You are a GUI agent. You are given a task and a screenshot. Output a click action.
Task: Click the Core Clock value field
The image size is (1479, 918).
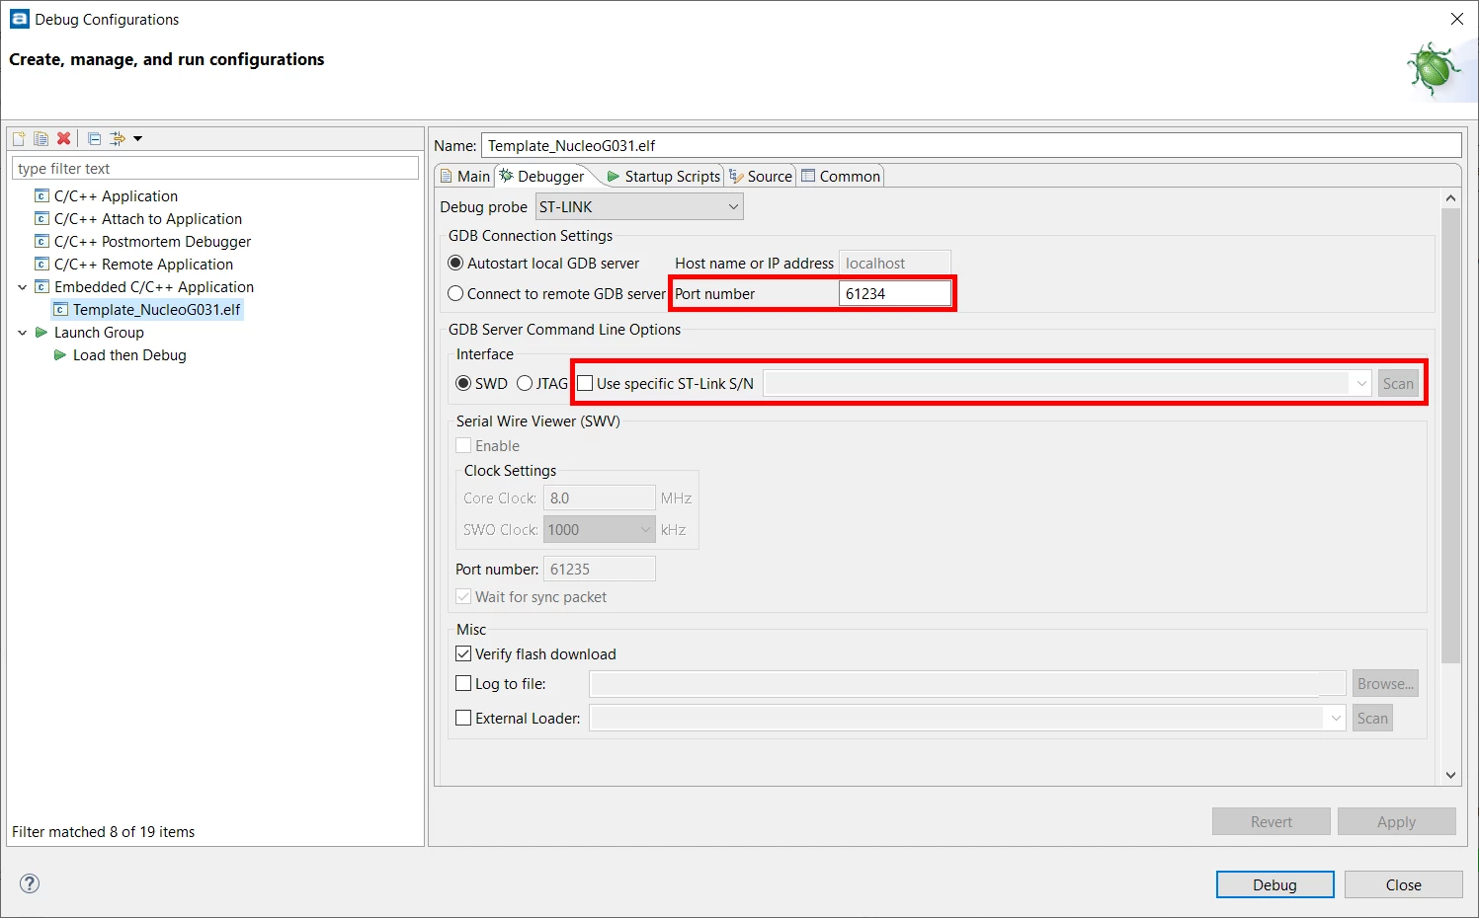tap(599, 497)
